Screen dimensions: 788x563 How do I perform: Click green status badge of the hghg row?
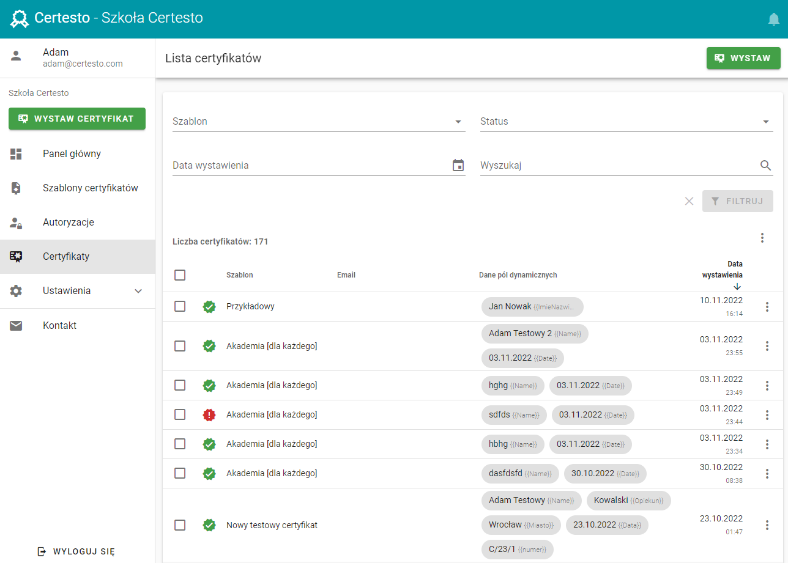[209, 386]
